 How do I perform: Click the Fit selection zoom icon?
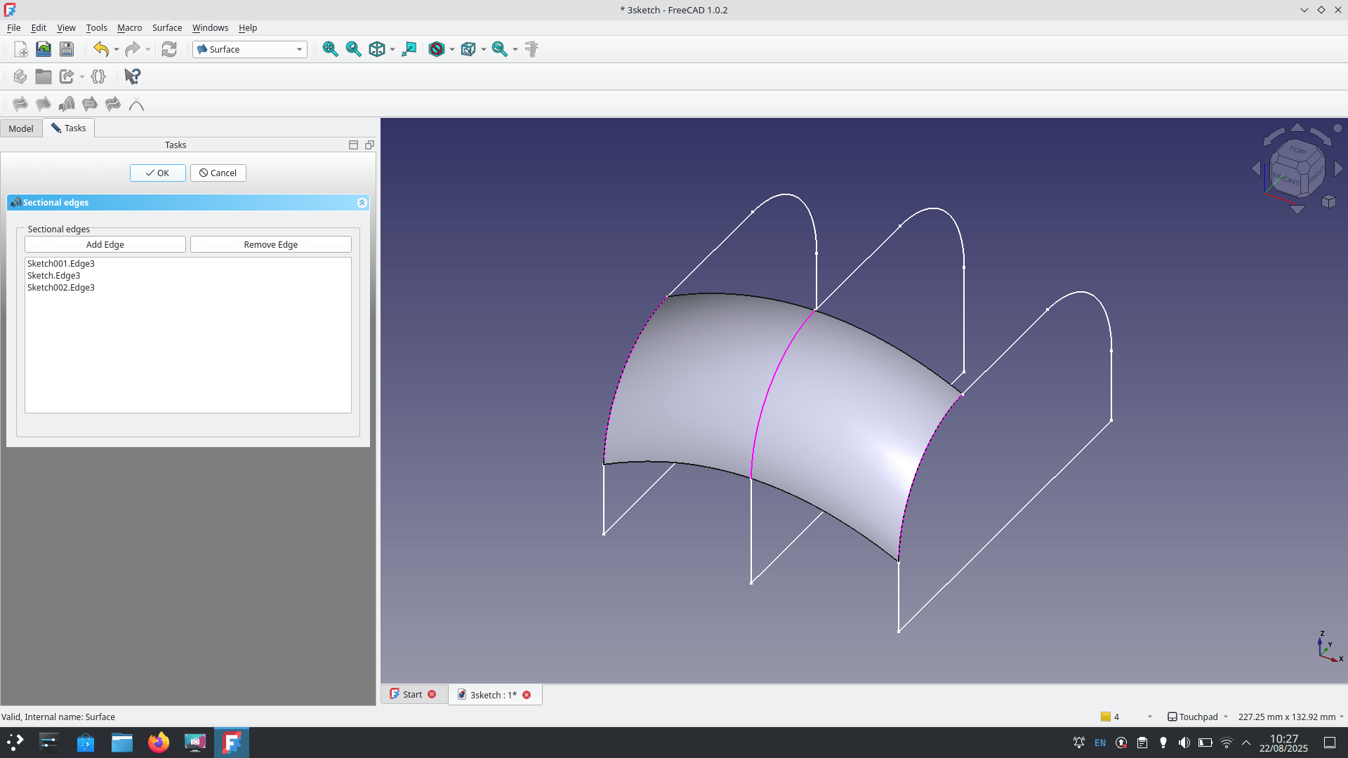coord(353,49)
